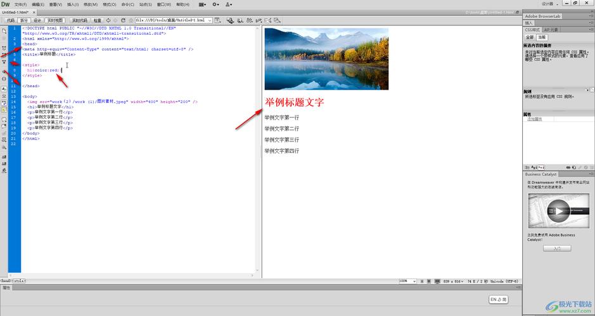Image resolution: width=595 pixels, height=316 pixels.
Task: Toggle the 实时视图 live view button
Action: (x=56, y=20)
